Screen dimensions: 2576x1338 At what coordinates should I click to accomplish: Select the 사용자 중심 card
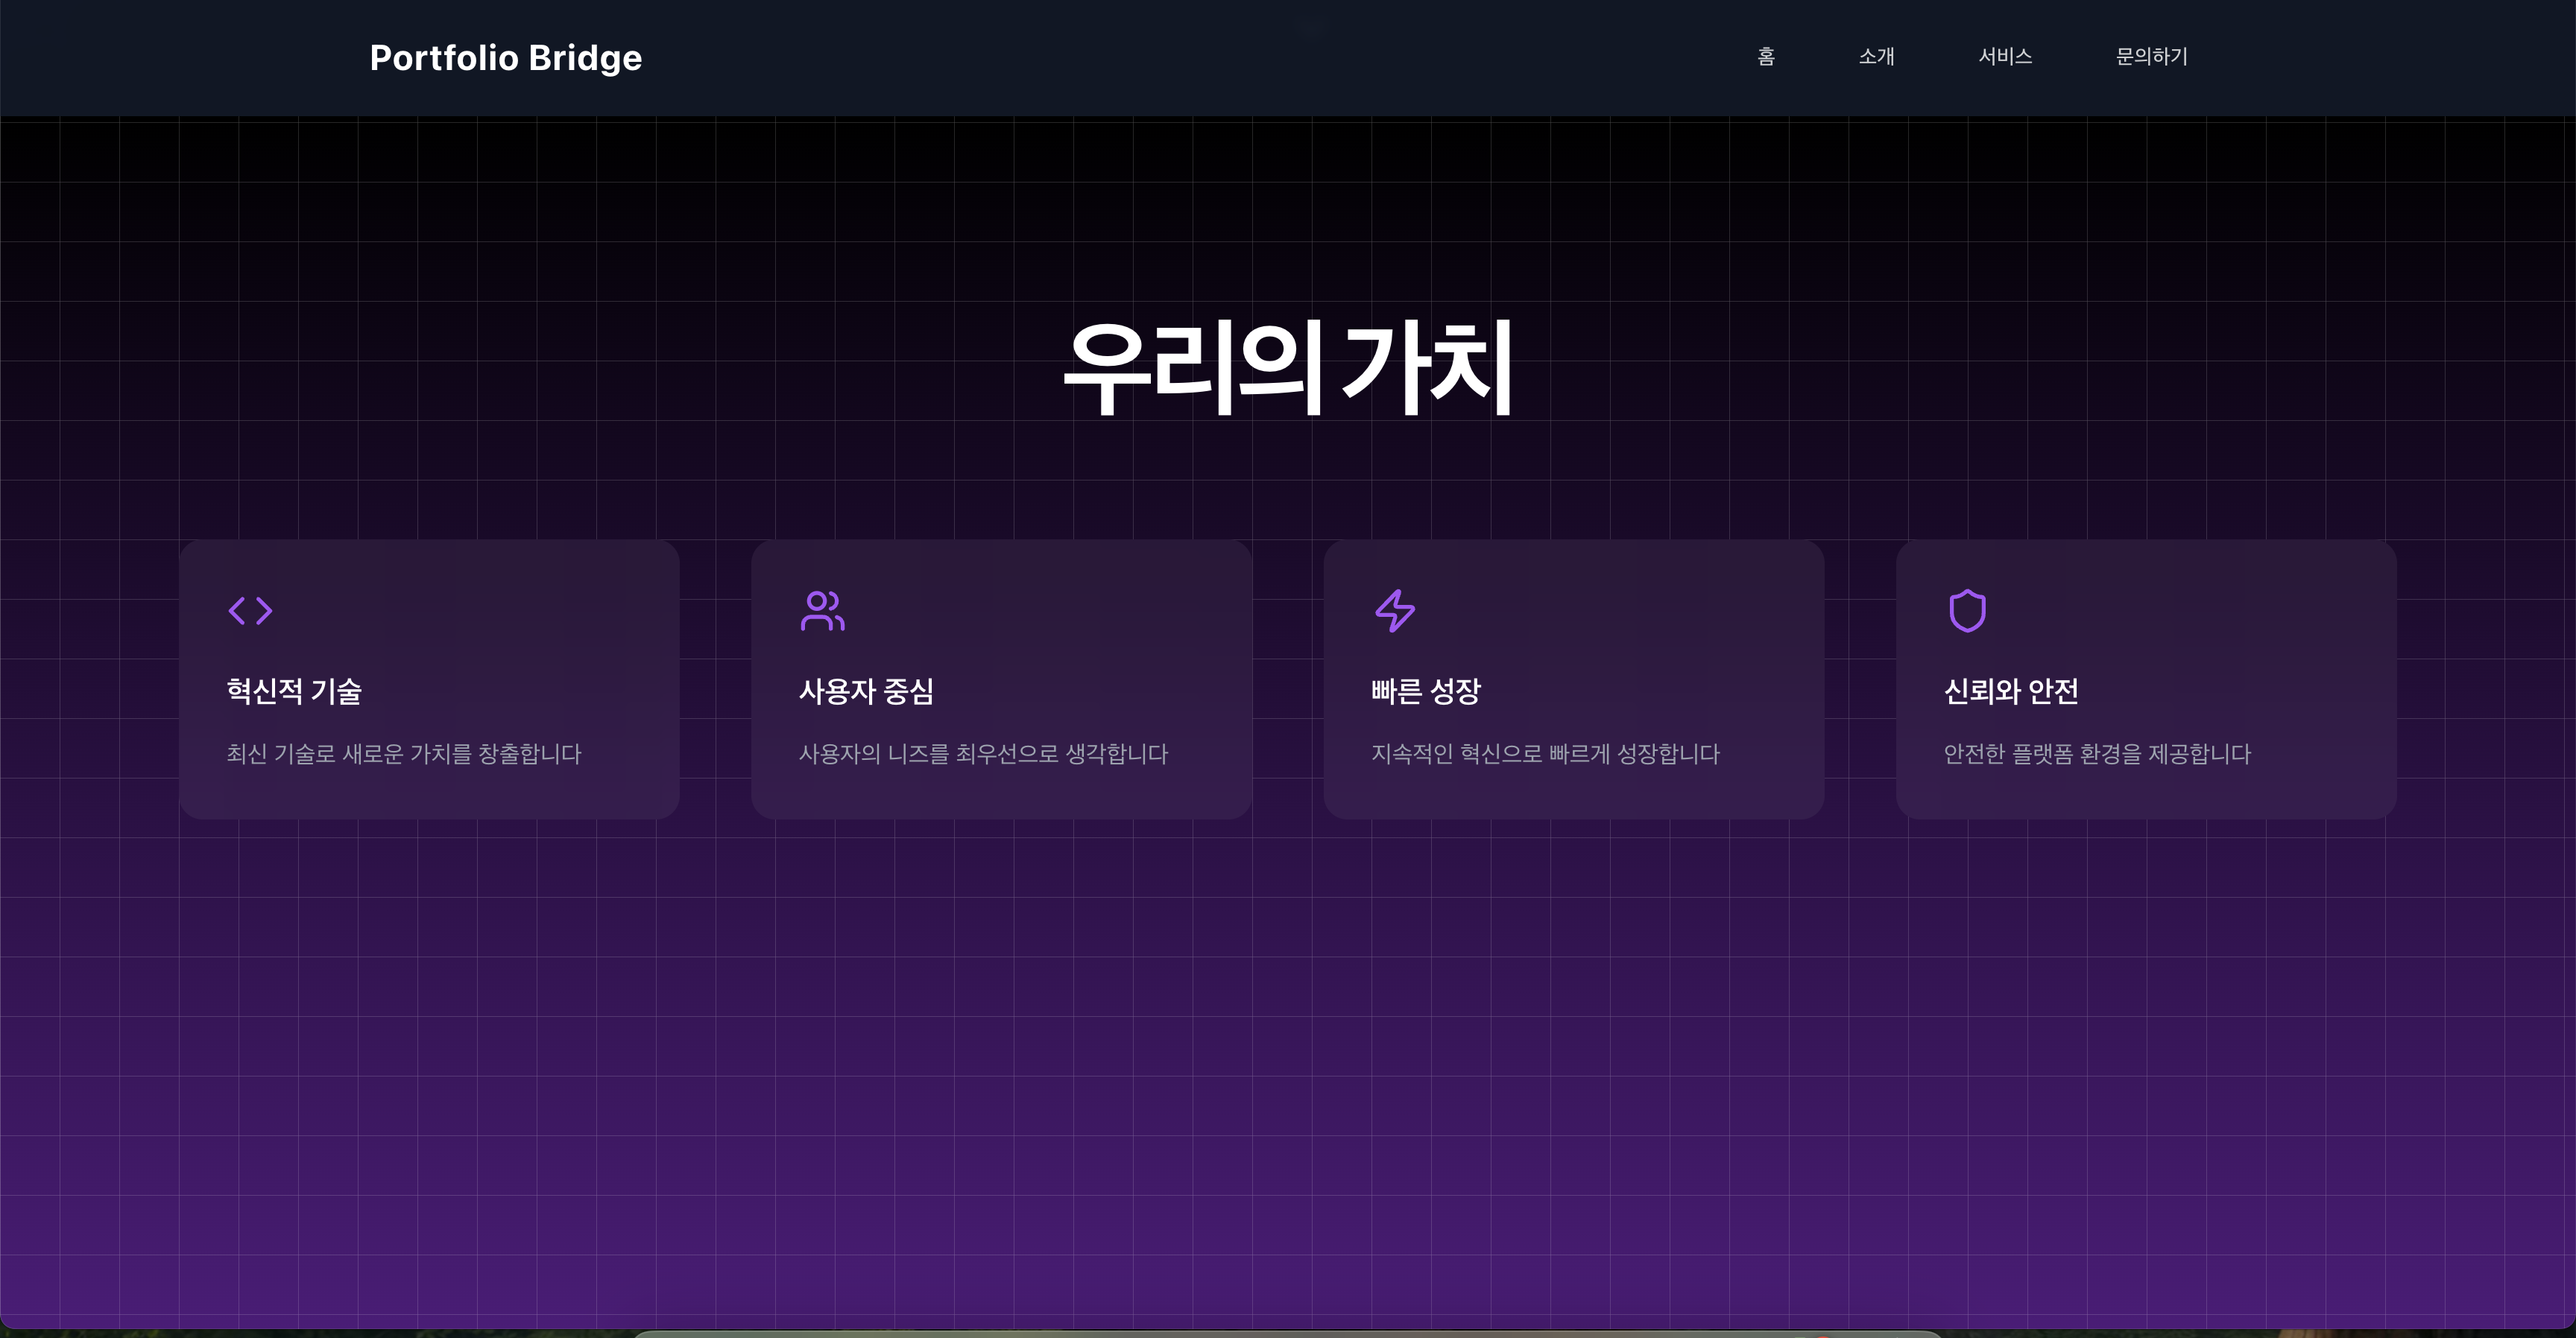pos(1001,680)
